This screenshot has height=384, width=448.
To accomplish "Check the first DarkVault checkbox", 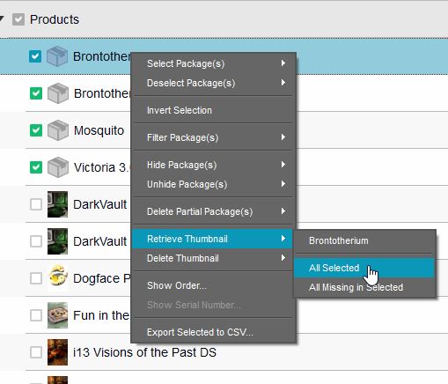I will pos(36,204).
